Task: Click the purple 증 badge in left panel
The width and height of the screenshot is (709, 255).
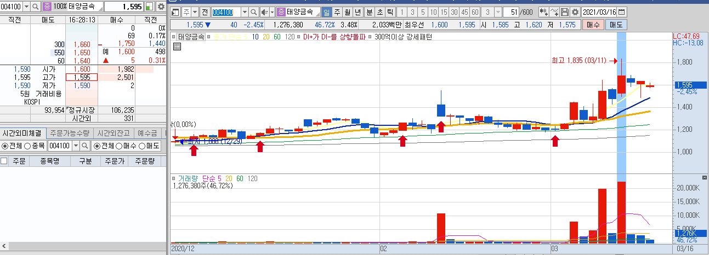Action: pos(48,7)
